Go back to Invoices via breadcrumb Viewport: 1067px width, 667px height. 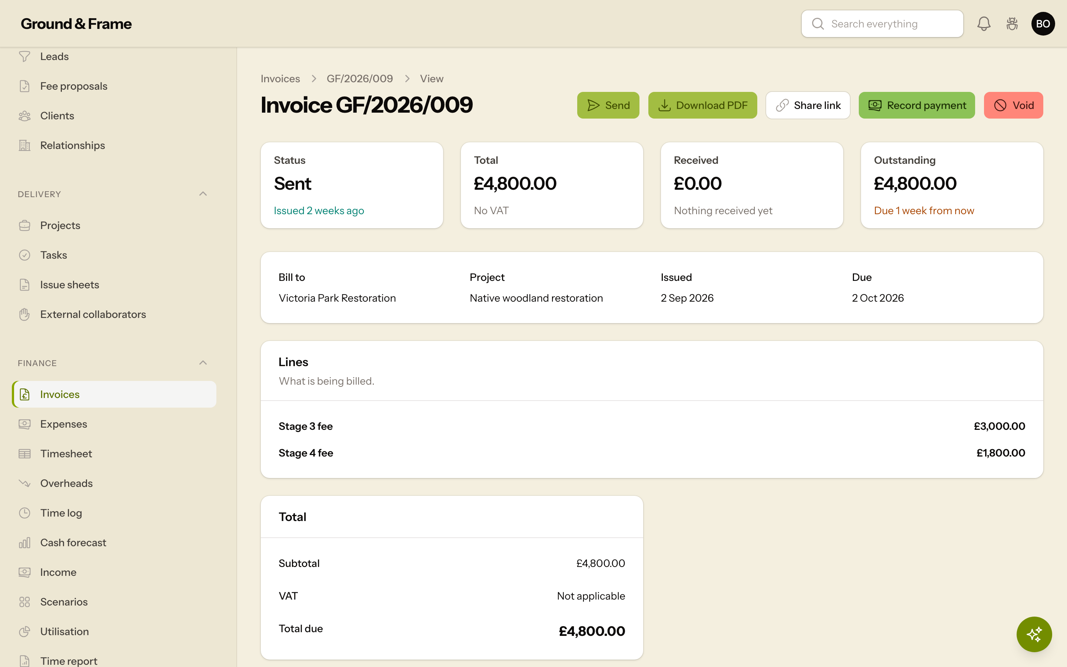click(280, 79)
